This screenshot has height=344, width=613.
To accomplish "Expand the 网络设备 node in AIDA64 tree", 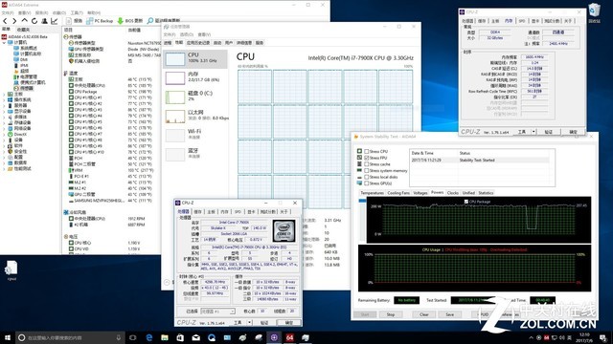I will coord(4,128).
